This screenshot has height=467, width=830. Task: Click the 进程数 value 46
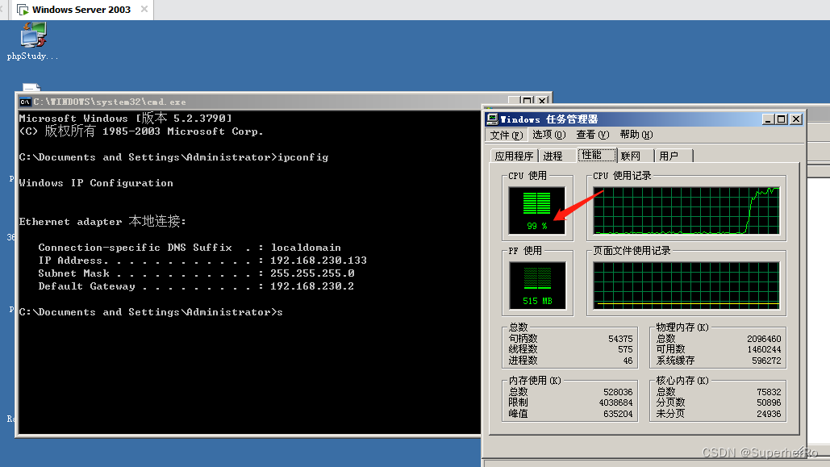click(x=628, y=361)
